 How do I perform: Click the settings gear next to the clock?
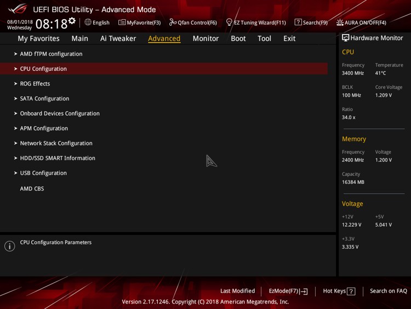72,21
